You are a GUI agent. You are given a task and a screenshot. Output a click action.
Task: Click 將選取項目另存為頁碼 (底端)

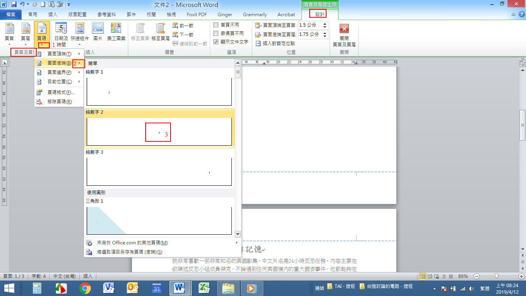pyautogui.click(x=162, y=252)
